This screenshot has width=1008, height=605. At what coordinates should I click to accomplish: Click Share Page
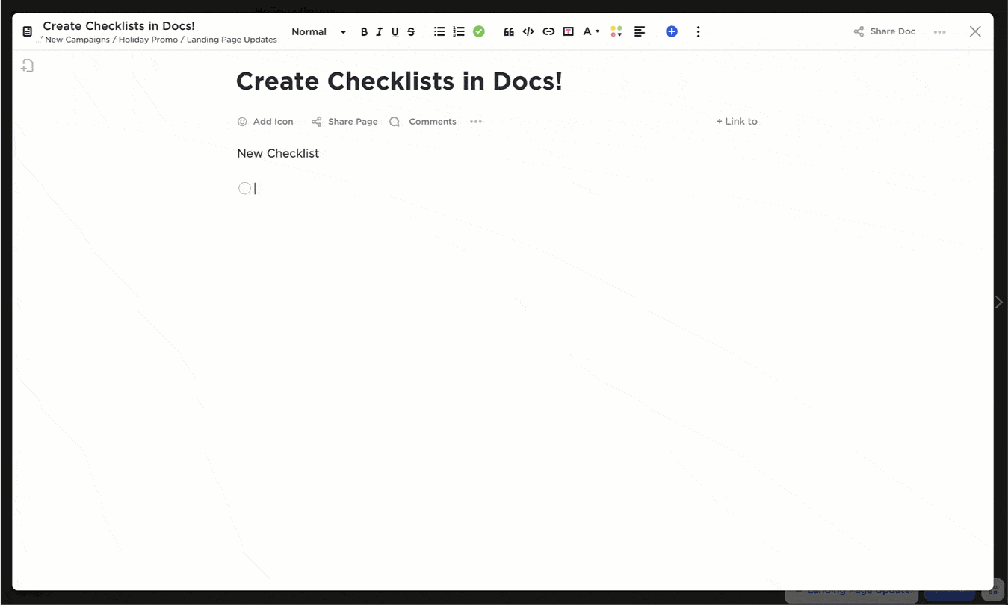(344, 122)
